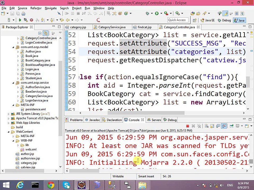Image resolution: width=254 pixels, height=190 pixels.
Task: Toggle Link with Editor in Package Explorer
Action: pyautogui.click(x=46, y=33)
